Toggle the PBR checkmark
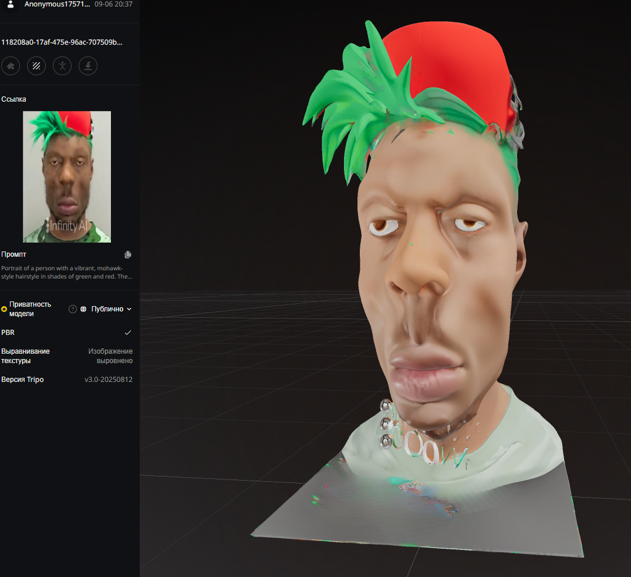The height and width of the screenshot is (577, 631). pyautogui.click(x=128, y=333)
